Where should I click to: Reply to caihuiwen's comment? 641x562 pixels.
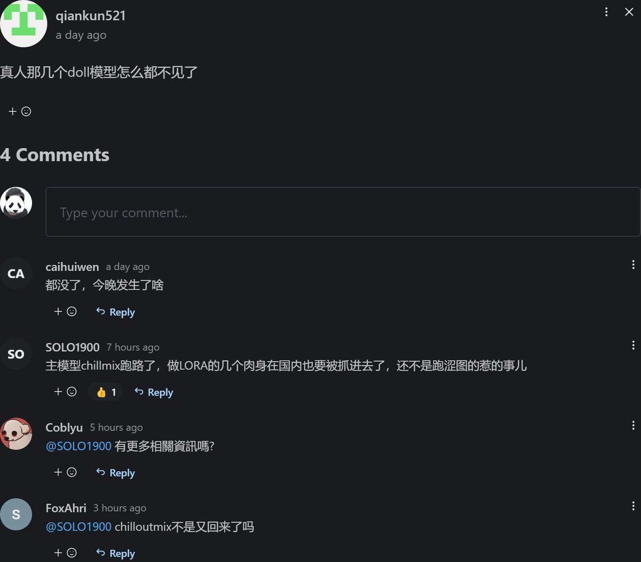[115, 312]
